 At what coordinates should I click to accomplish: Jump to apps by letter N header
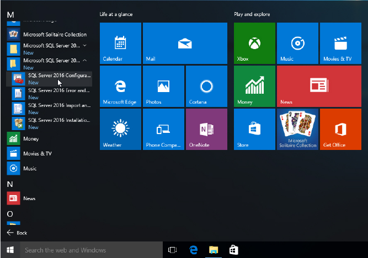tap(10, 184)
